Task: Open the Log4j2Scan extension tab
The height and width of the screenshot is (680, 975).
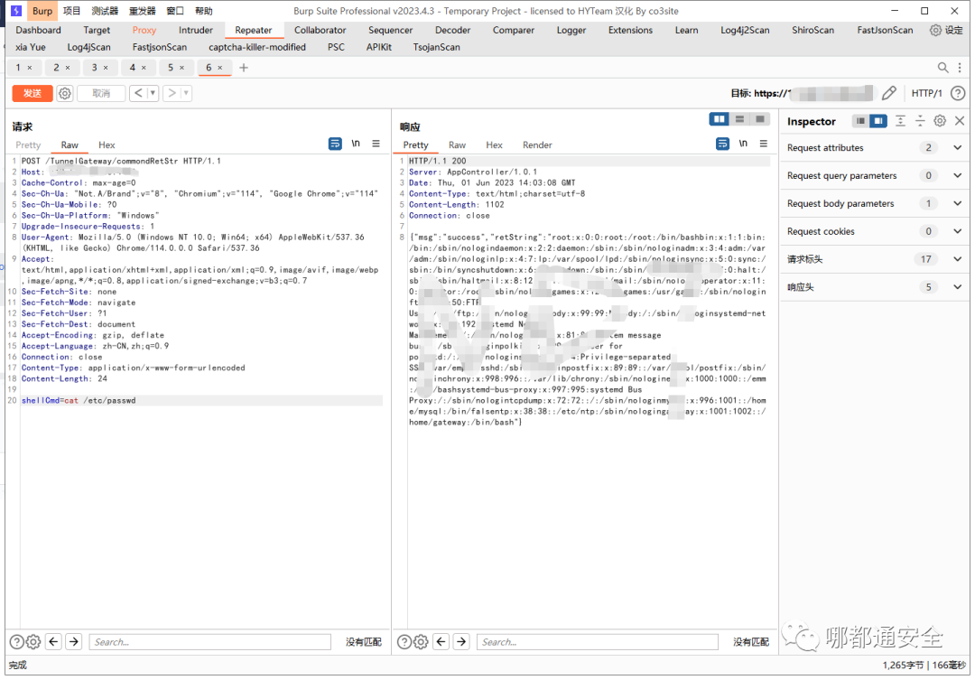Action: point(745,30)
